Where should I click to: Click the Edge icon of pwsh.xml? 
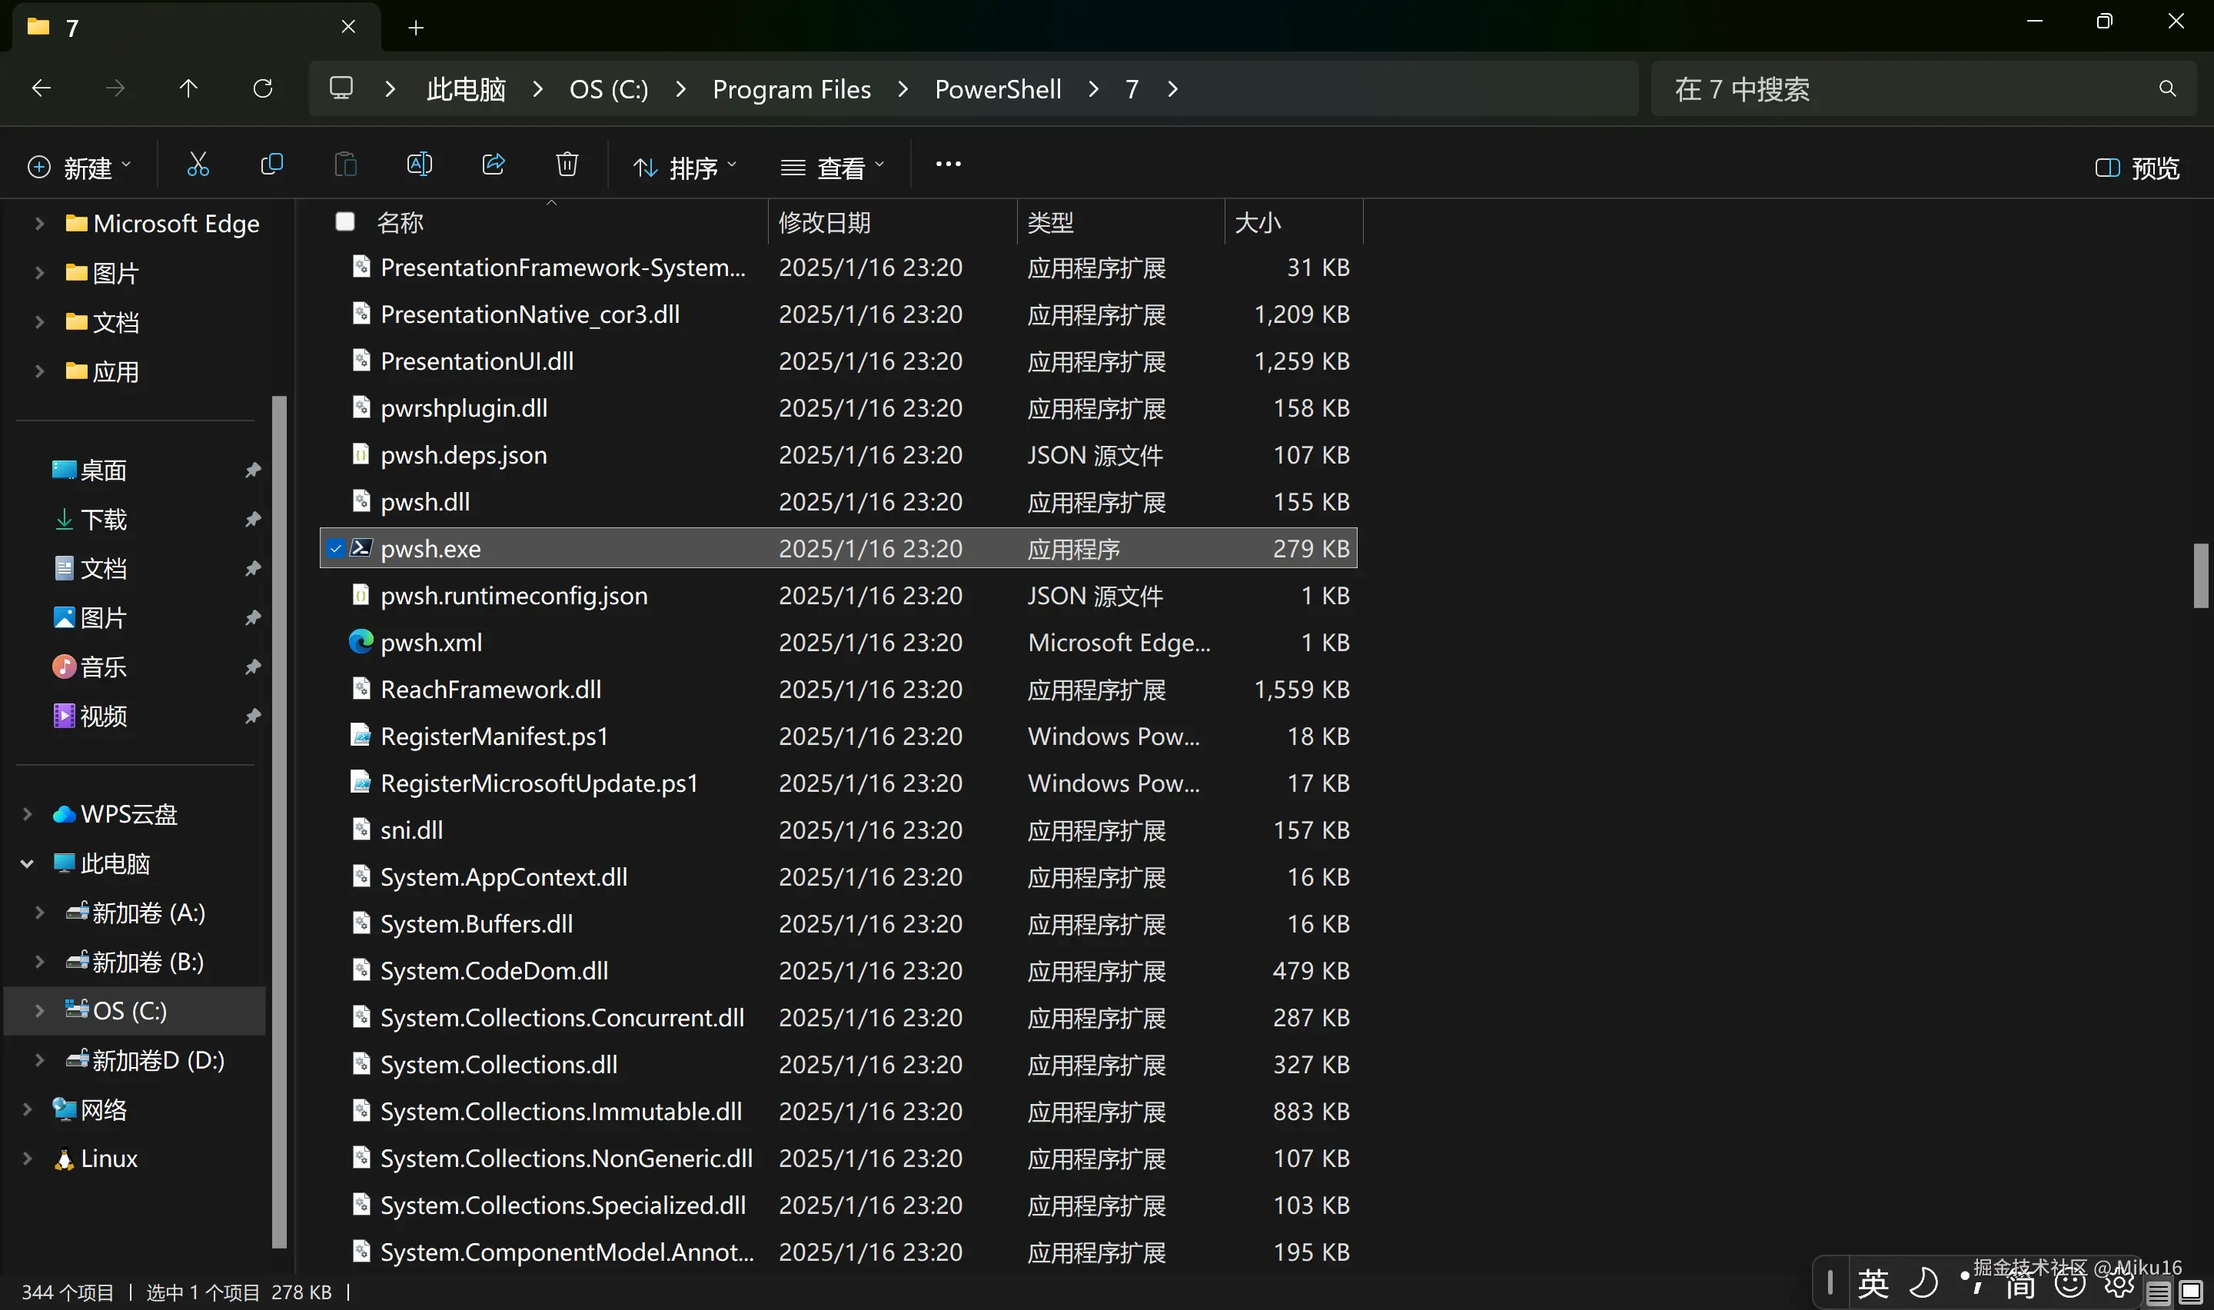pyautogui.click(x=361, y=642)
